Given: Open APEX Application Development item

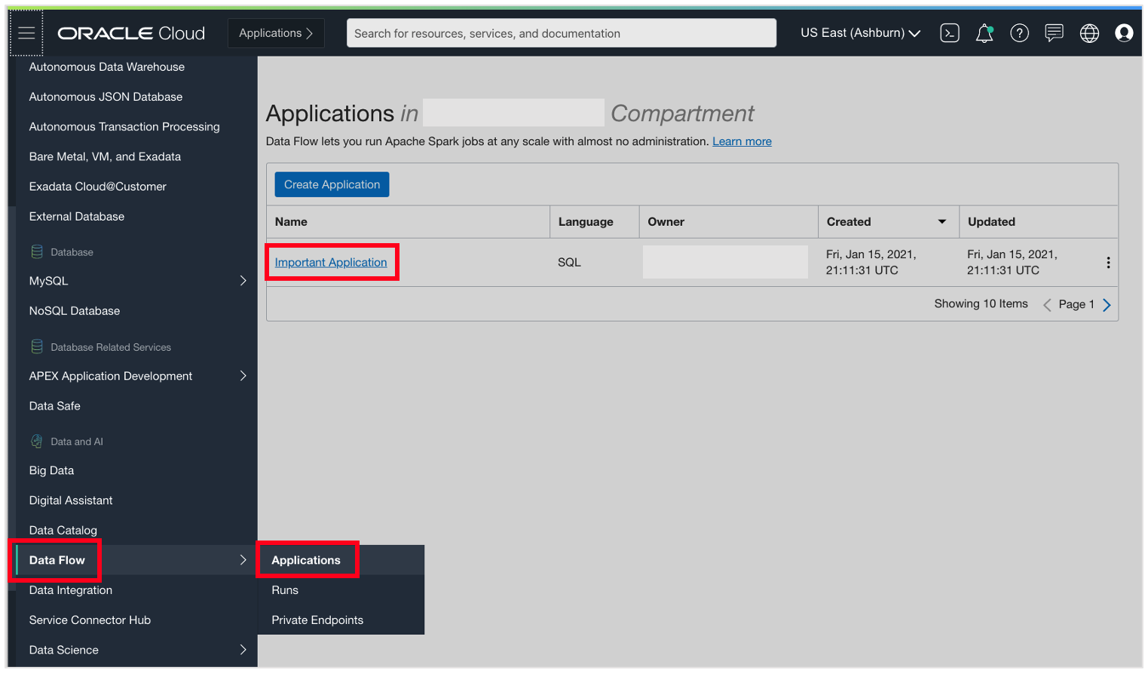Looking at the screenshot, I should click(x=111, y=376).
